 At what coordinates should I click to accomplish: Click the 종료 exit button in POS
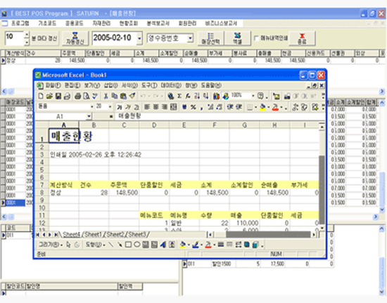click(x=302, y=38)
